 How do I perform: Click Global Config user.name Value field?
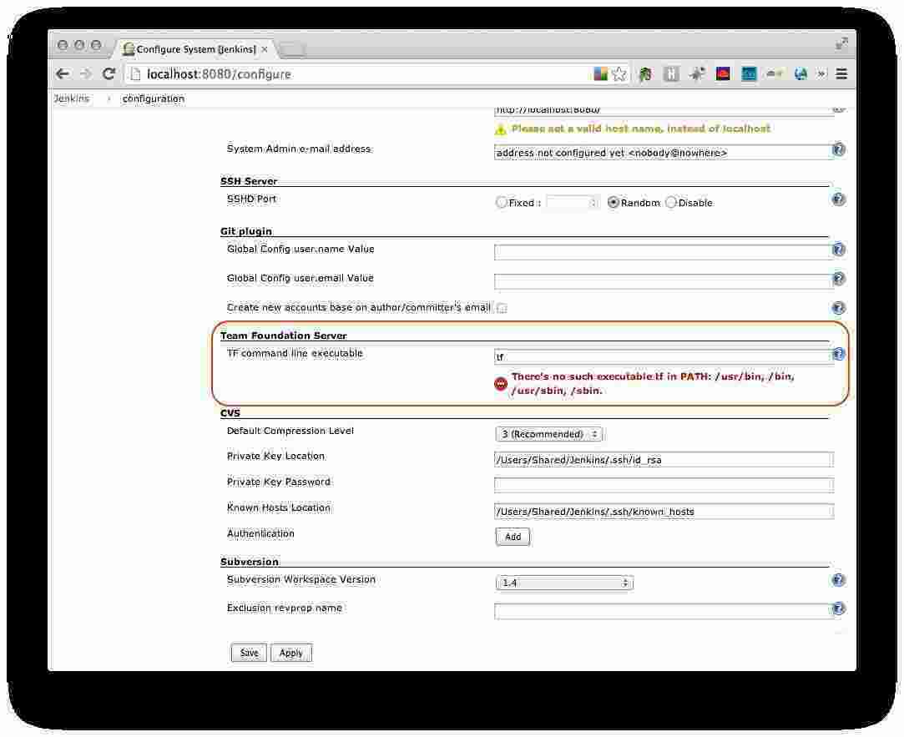[x=664, y=251]
